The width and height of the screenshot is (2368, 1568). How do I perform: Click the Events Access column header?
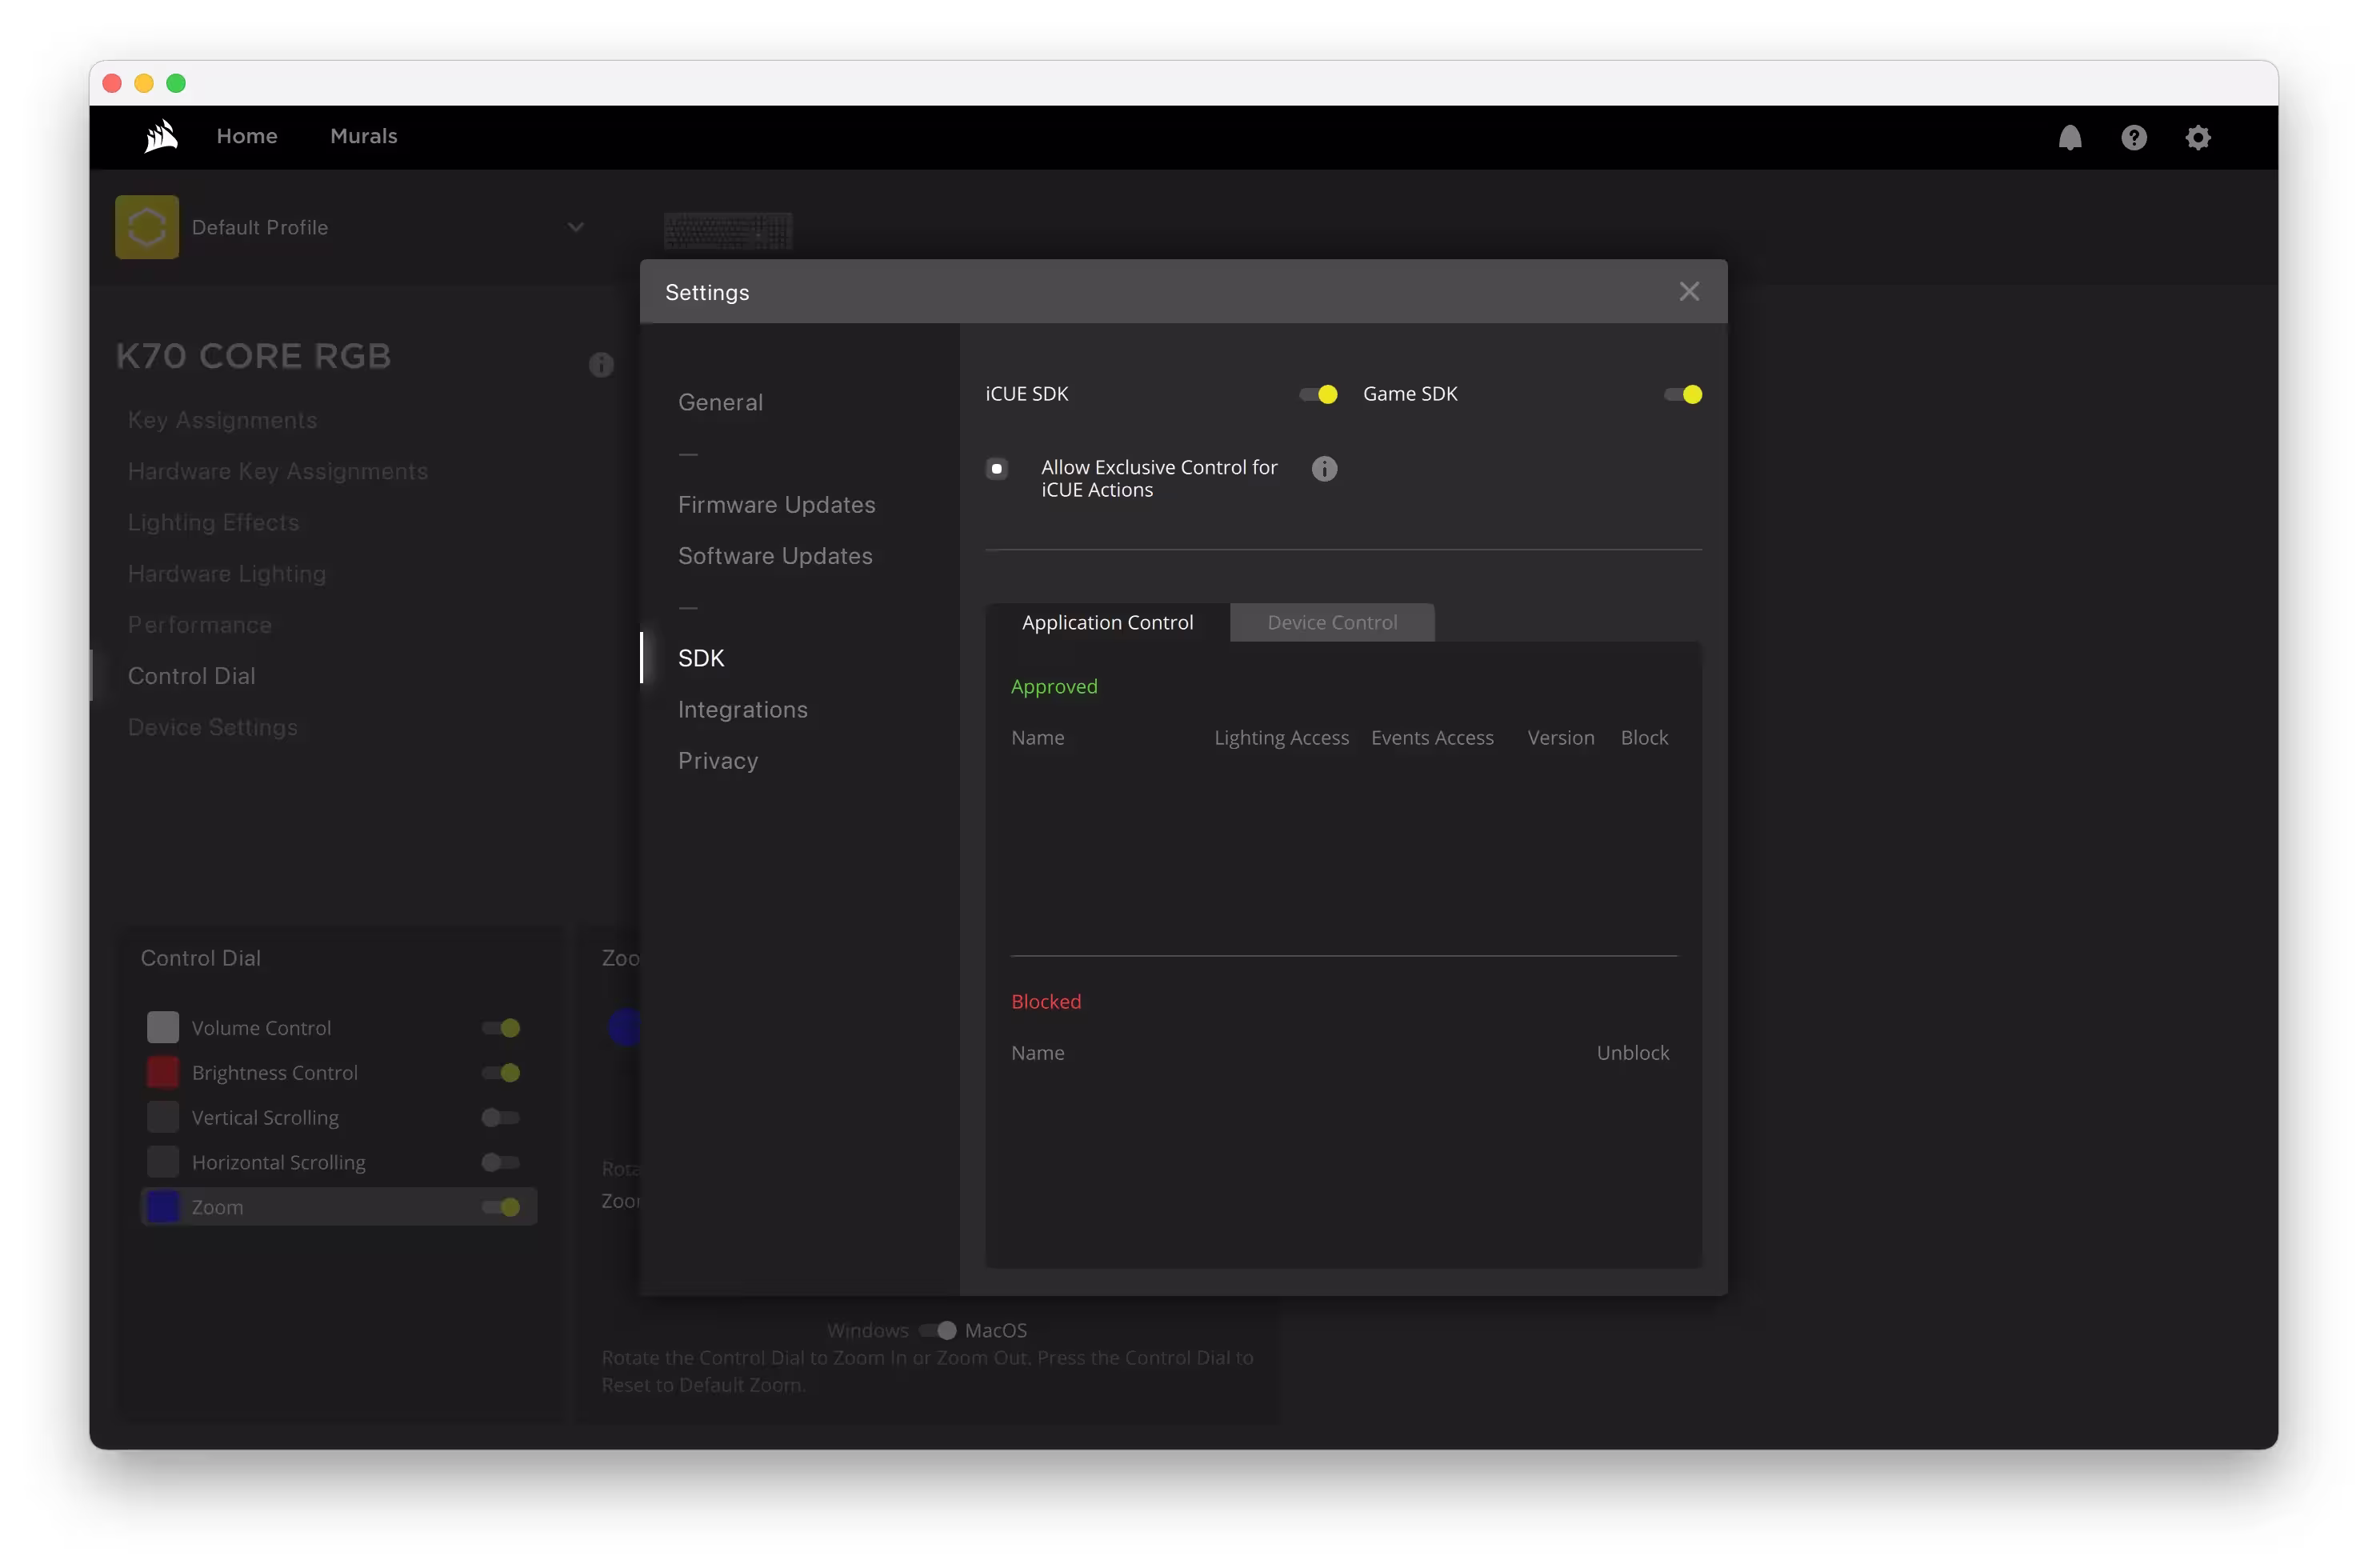(x=1432, y=737)
